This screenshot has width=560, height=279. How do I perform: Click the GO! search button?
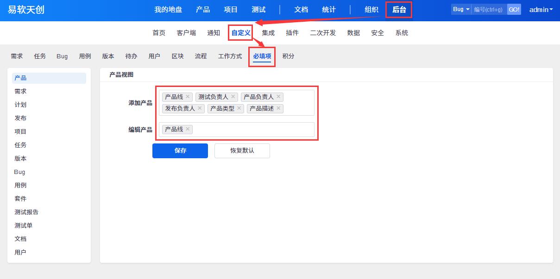click(514, 9)
